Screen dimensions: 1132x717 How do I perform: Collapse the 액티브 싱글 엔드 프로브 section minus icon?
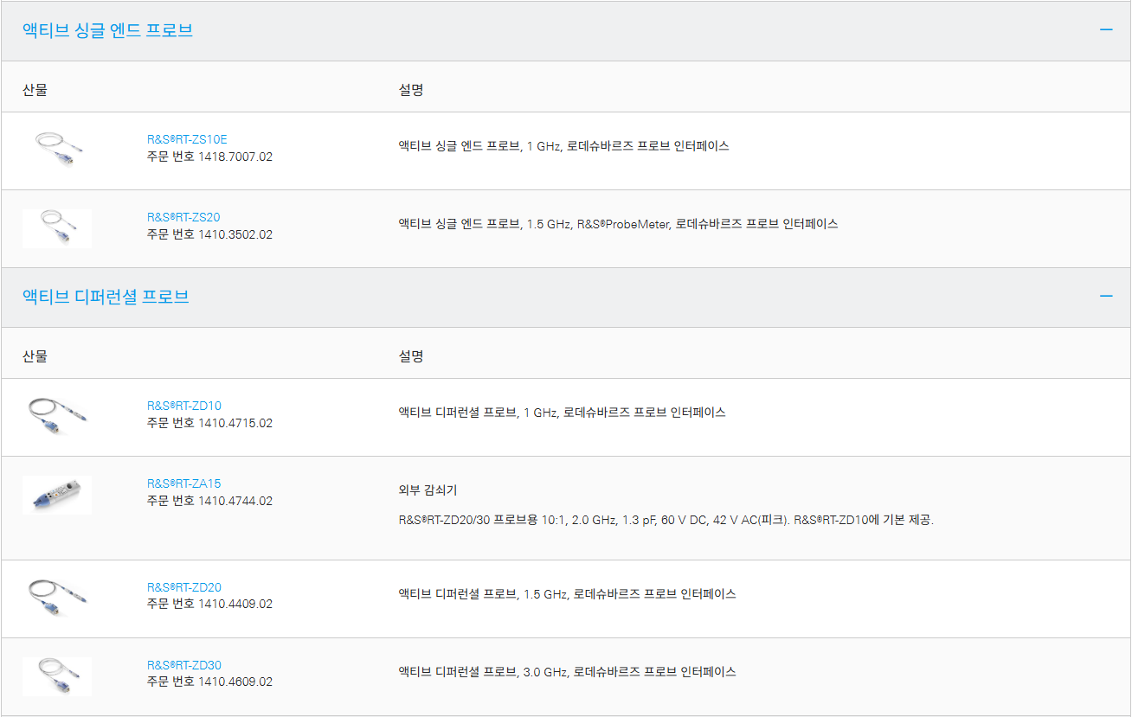(x=1106, y=29)
